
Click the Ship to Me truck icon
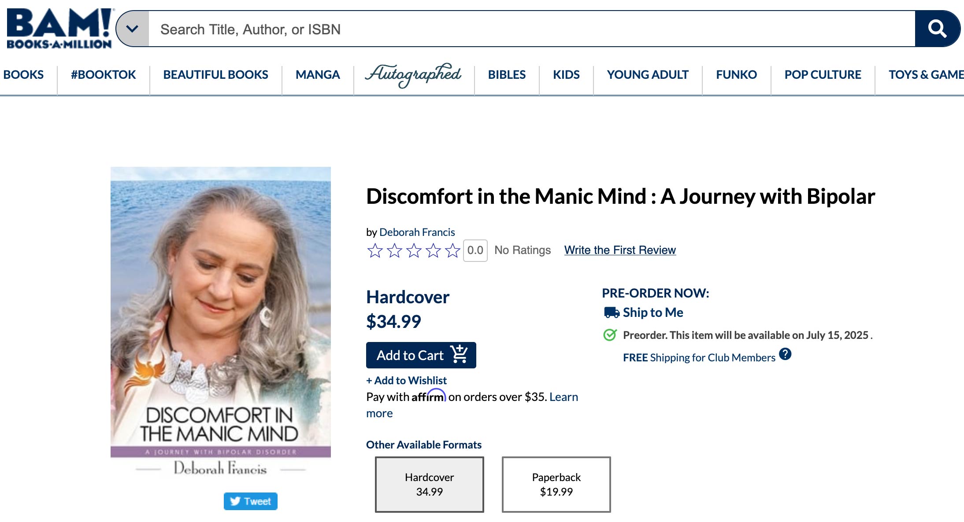(x=612, y=312)
